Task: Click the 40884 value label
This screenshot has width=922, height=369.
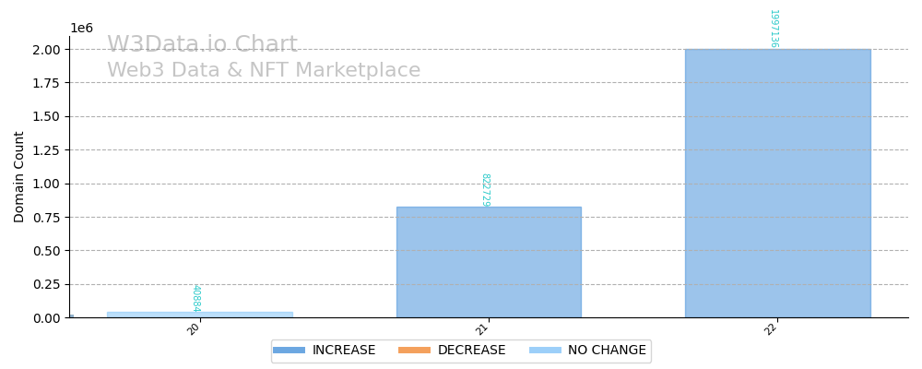Action: pyautogui.click(x=195, y=298)
